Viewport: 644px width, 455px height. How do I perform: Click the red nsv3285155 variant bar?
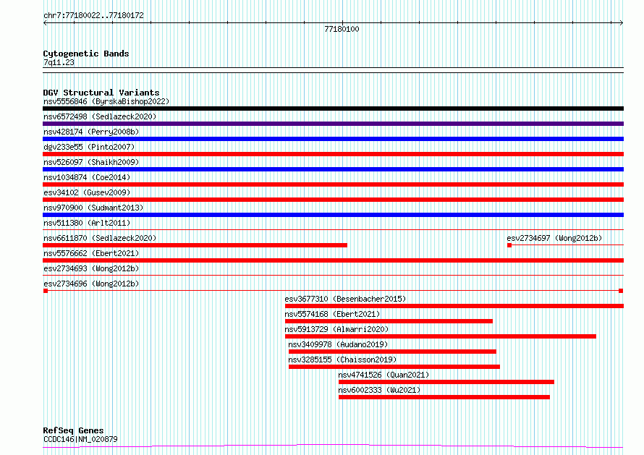click(394, 367)
